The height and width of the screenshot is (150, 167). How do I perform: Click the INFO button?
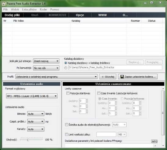[x=154, y=141]
